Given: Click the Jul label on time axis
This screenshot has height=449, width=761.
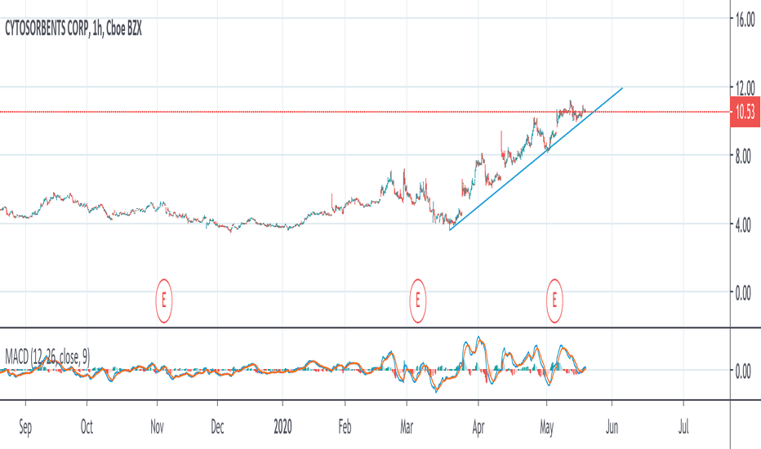Looking at the screenshot, I should (683, 427).
